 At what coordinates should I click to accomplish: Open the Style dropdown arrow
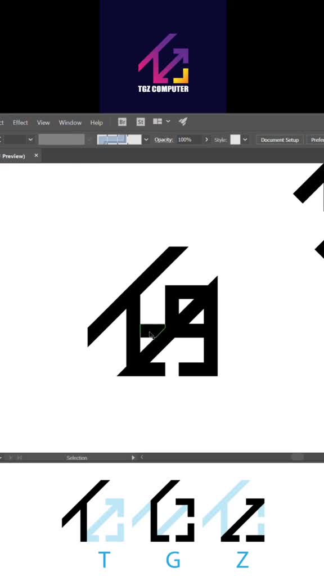click(x=245, y=139)
